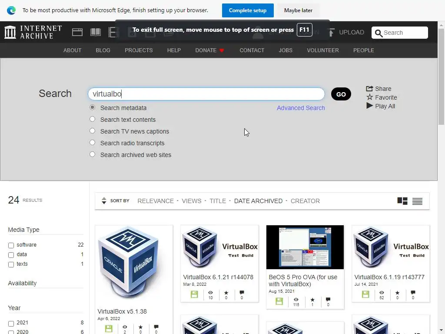This screenshot has height=334, width=445.
Task: Check the 2021 year filter
Action: [x=11, y=324]
